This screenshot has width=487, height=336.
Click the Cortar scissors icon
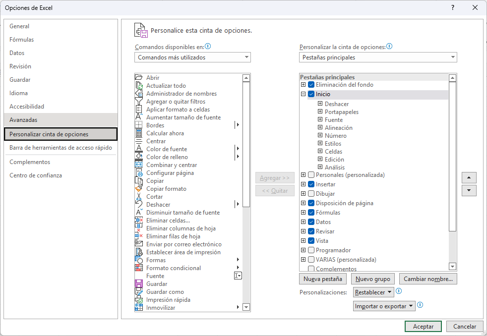click(138, 196)
